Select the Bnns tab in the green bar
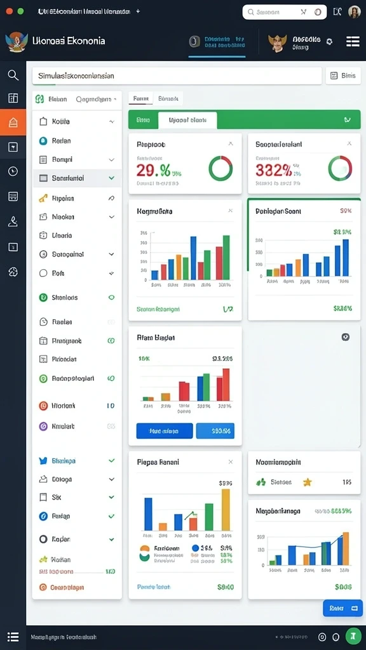Image resolution: width=366 pixels, height=650 pixels. (x=143, y=120)
